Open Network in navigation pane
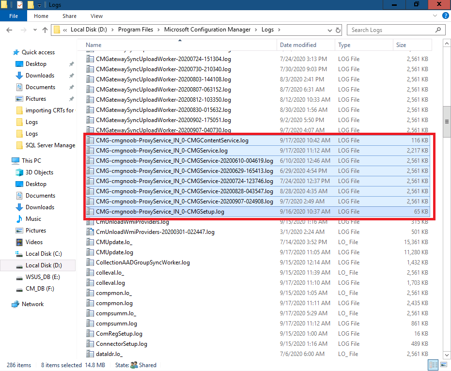The image size is (451, 371). coord(28,304)
